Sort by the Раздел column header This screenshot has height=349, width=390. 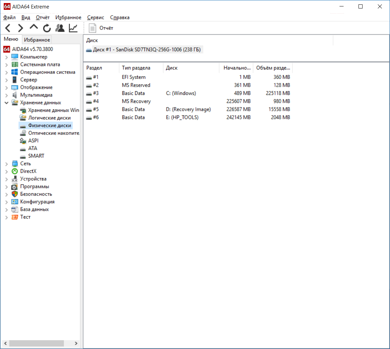101,68
